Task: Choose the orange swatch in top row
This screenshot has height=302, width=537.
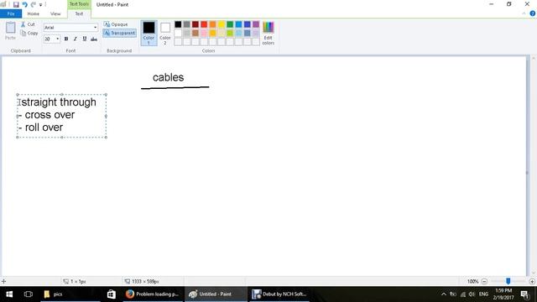Action: 212,24
